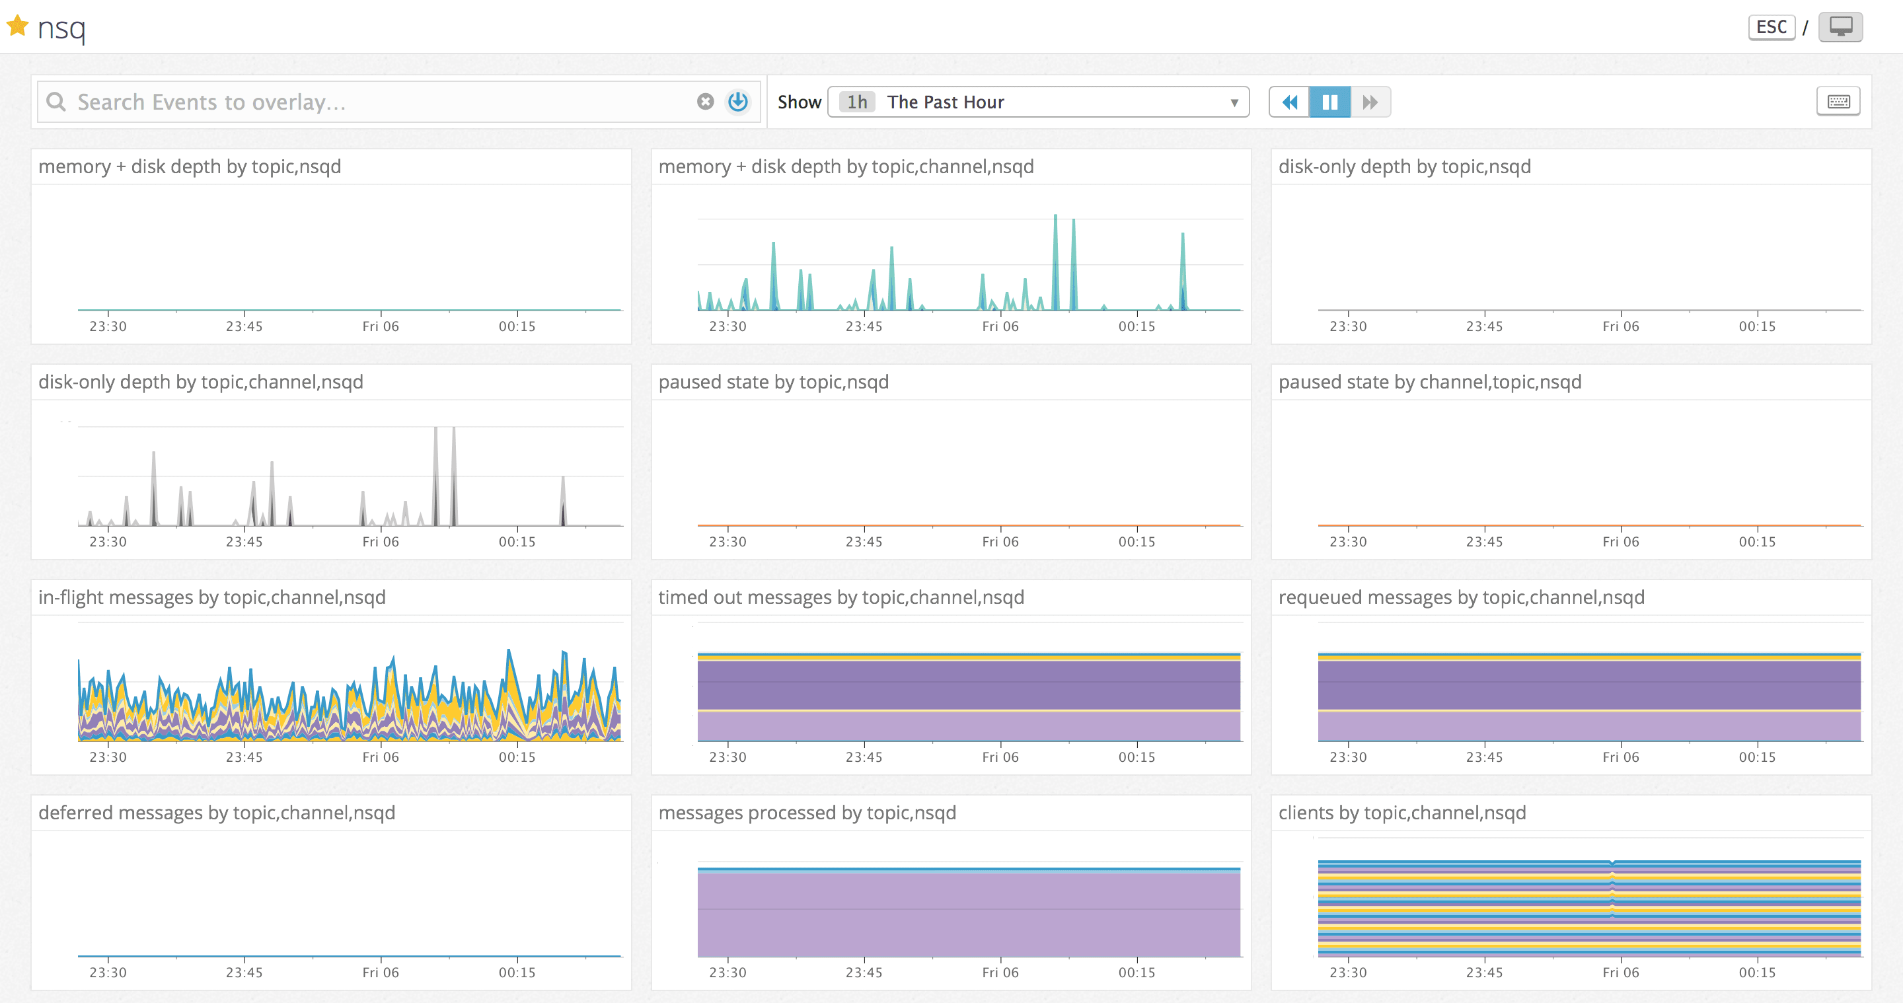Image resolution: width=1903 pixels, height=1003 pixels.
Task: Step back in time with rewind button
Action: (1289, 102)
